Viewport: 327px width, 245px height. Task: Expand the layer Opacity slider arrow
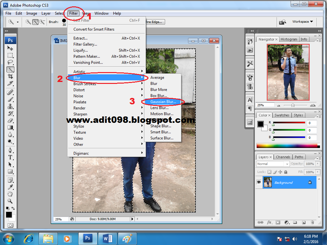pyautogui.click(x=318, y=164)
